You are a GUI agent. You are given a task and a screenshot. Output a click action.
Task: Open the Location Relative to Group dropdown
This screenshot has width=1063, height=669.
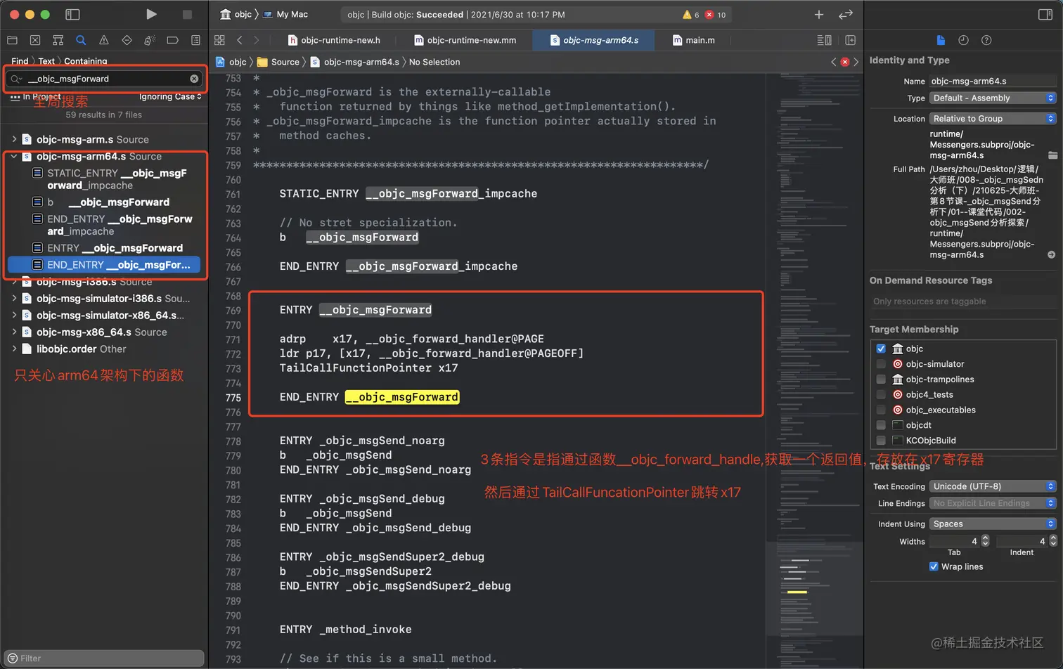point(993,119)
